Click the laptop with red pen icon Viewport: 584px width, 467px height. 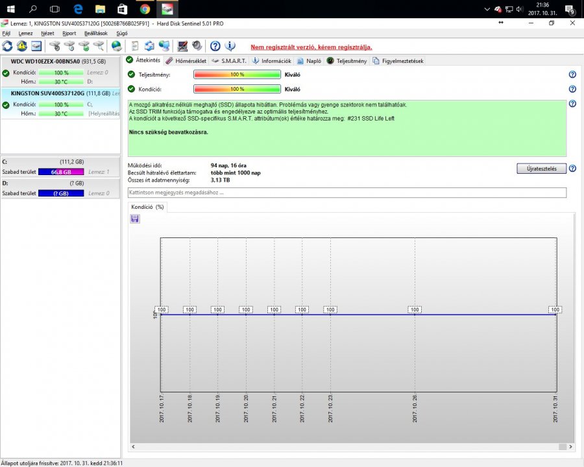182,46
